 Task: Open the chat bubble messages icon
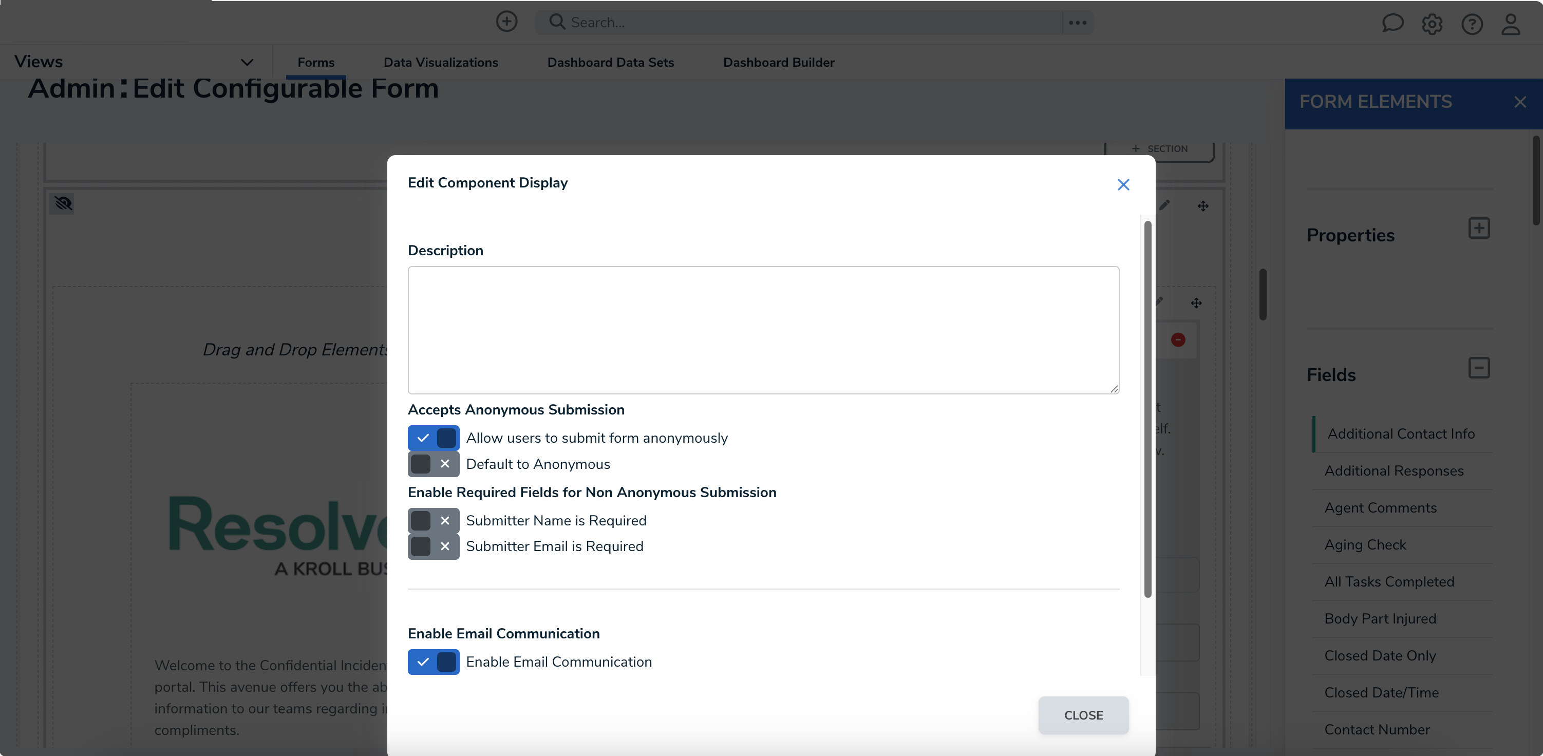pyautogui.click(x=1392, y=23)
